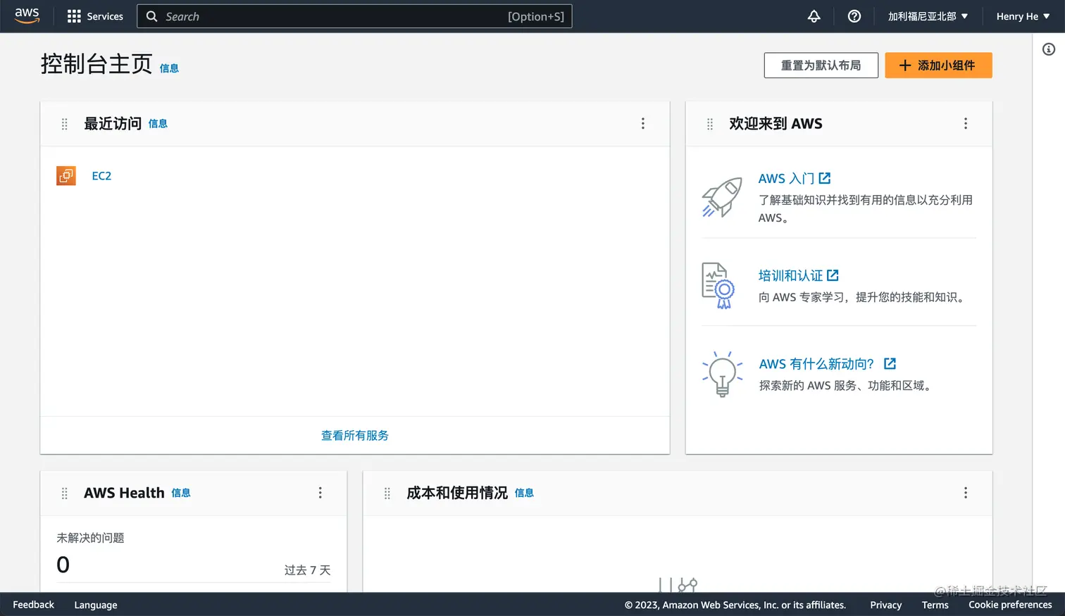The width and height of the screenshot is (1065, 616).
Task: Open the EC2 link
Action: pyautogui.click(x=101, y=176)
